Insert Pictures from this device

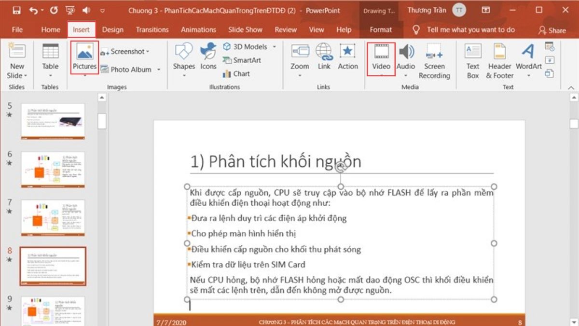(84, 58)
